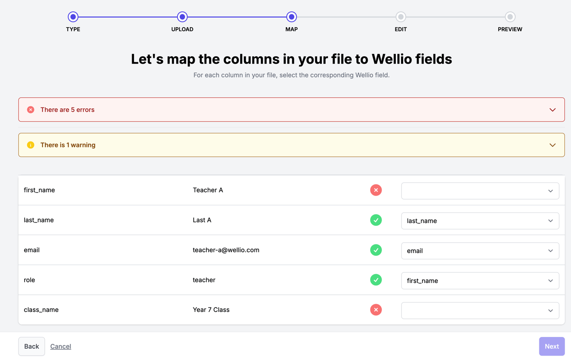Click the Back button
571x358 pixels.
click(x=31, y=346)
